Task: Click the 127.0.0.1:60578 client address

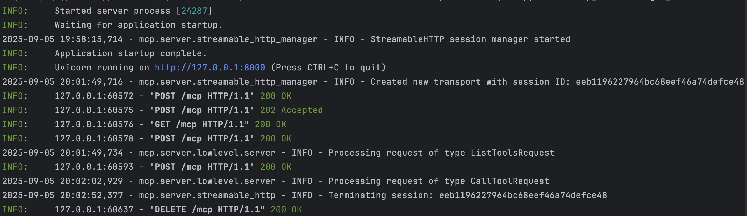Action: (94, 138)
